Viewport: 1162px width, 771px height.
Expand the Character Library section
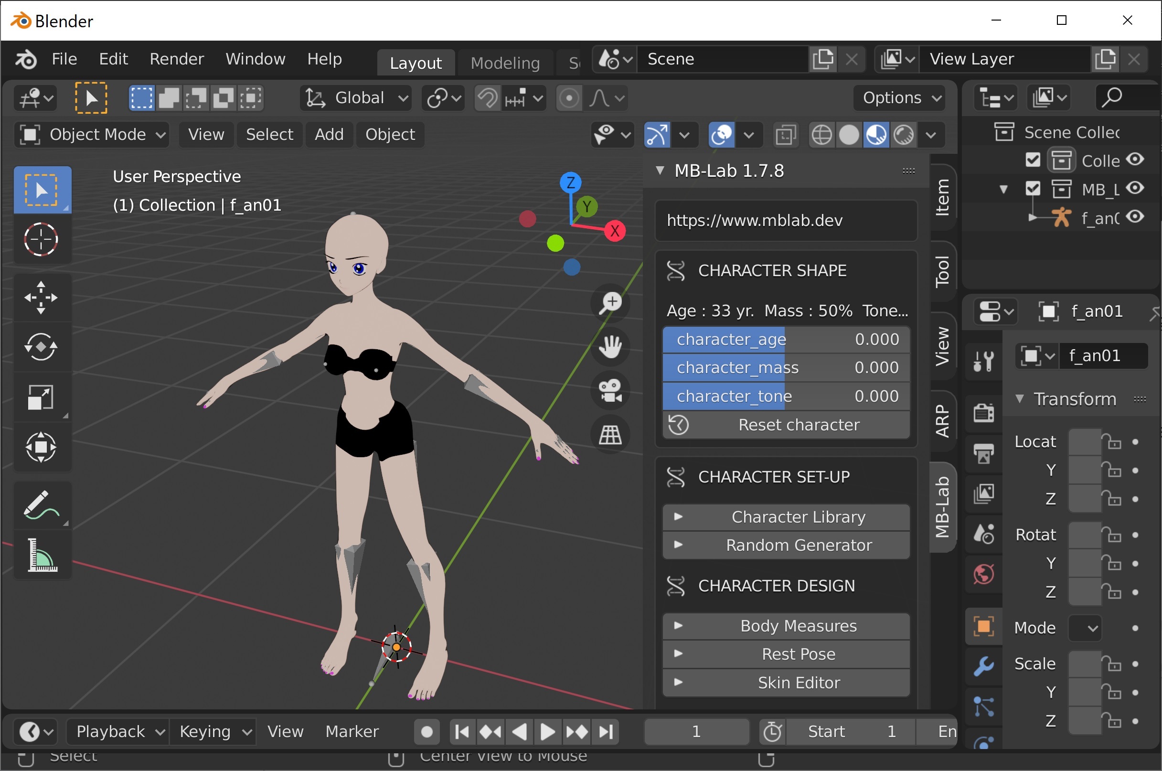point(786,517)
